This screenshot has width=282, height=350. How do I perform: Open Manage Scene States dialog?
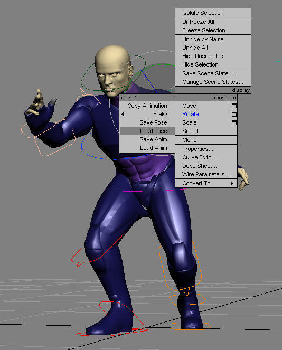coord(213,82)
